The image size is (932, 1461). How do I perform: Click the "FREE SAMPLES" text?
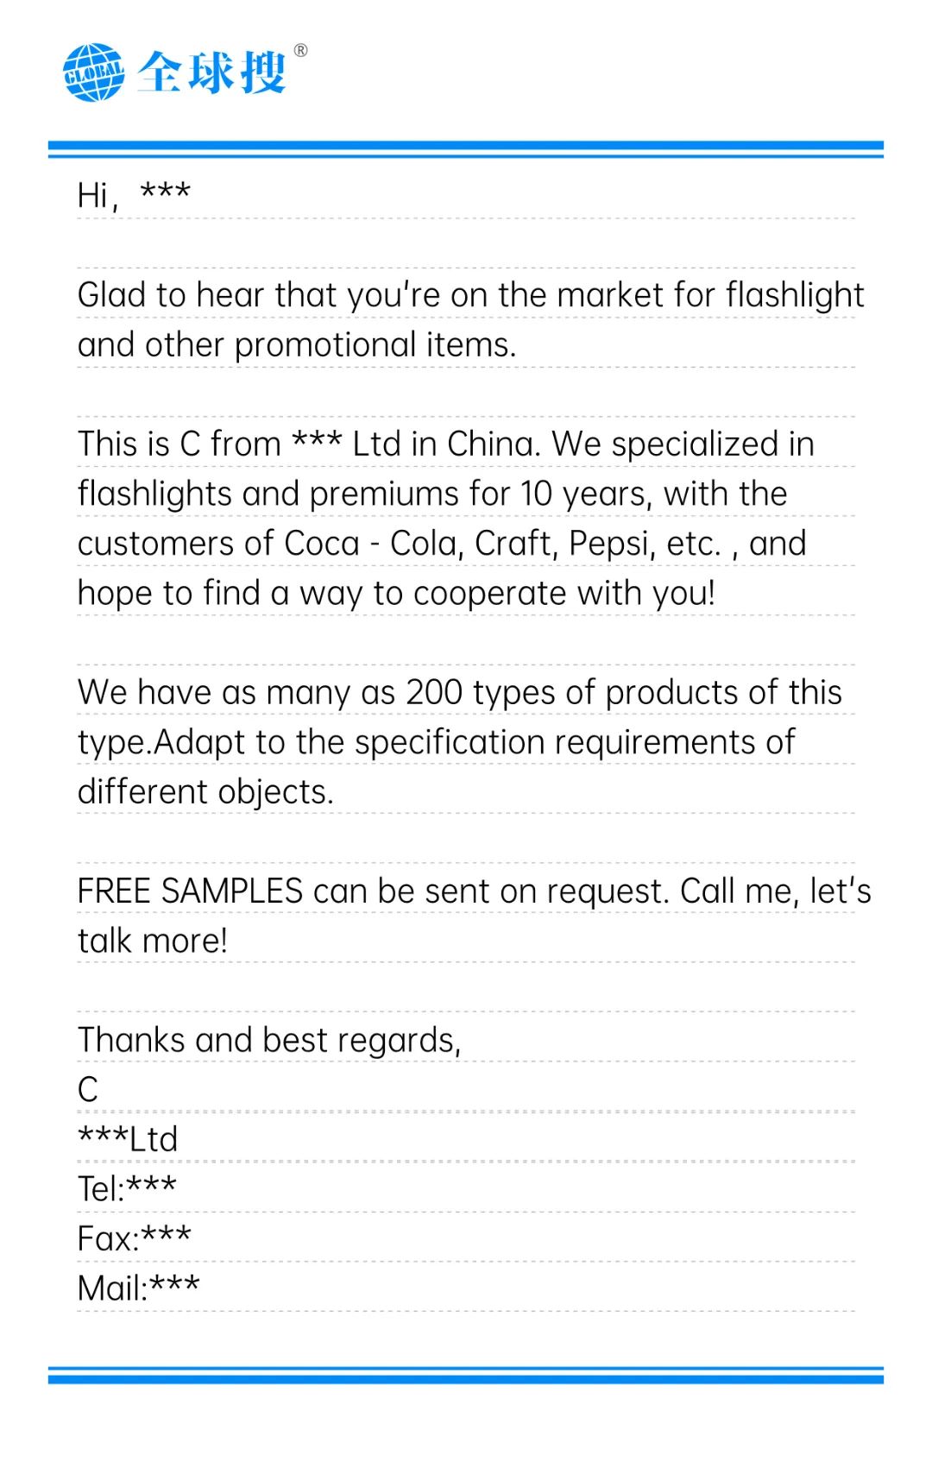190,891
